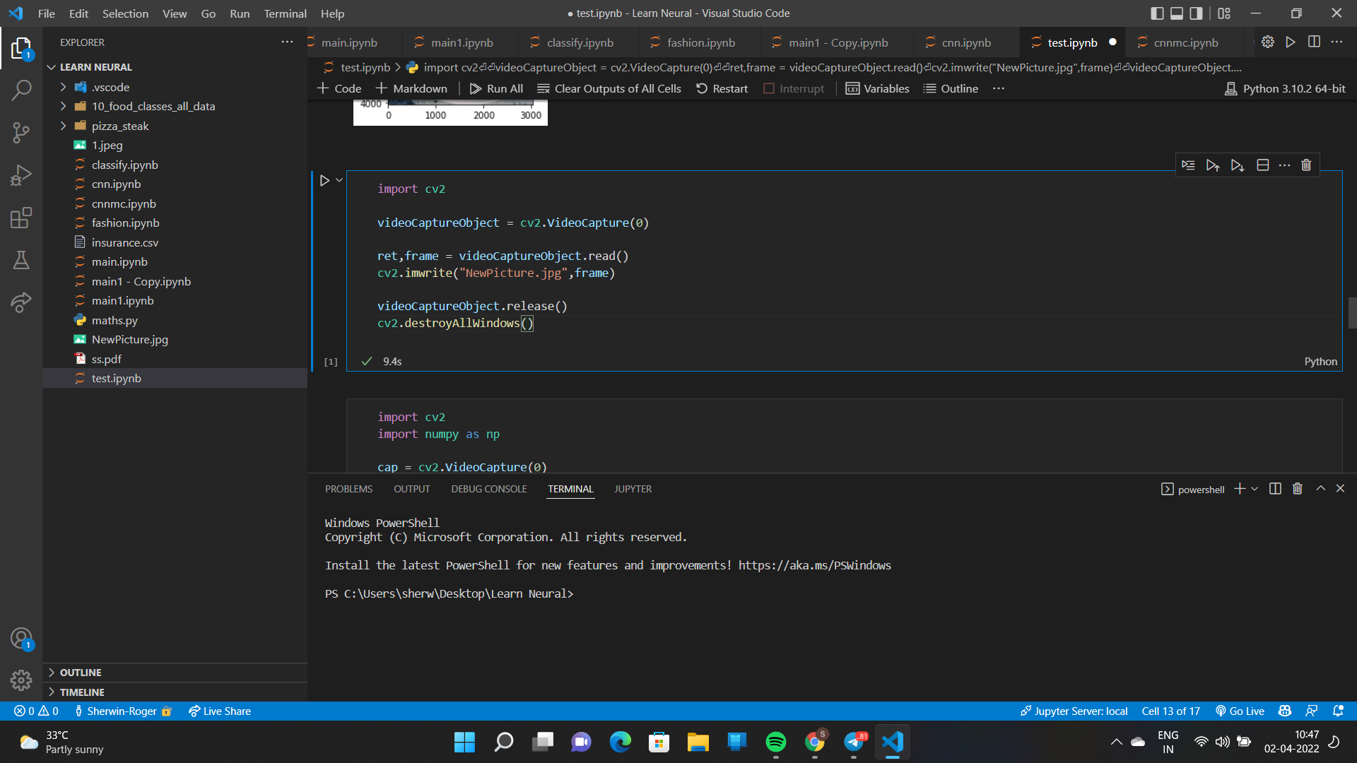
Task: Open the new terminal profile dropdown arrow
Action: pos(1255,489)
